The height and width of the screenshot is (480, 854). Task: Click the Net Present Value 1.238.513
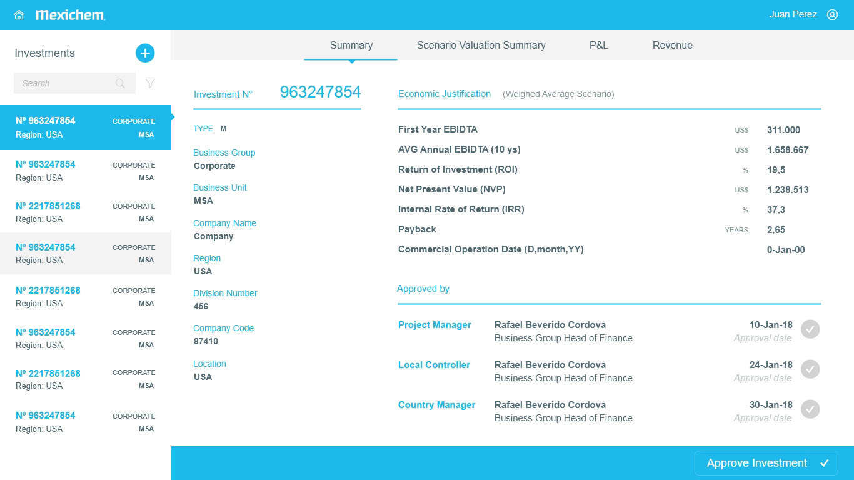tap(788, 190)
